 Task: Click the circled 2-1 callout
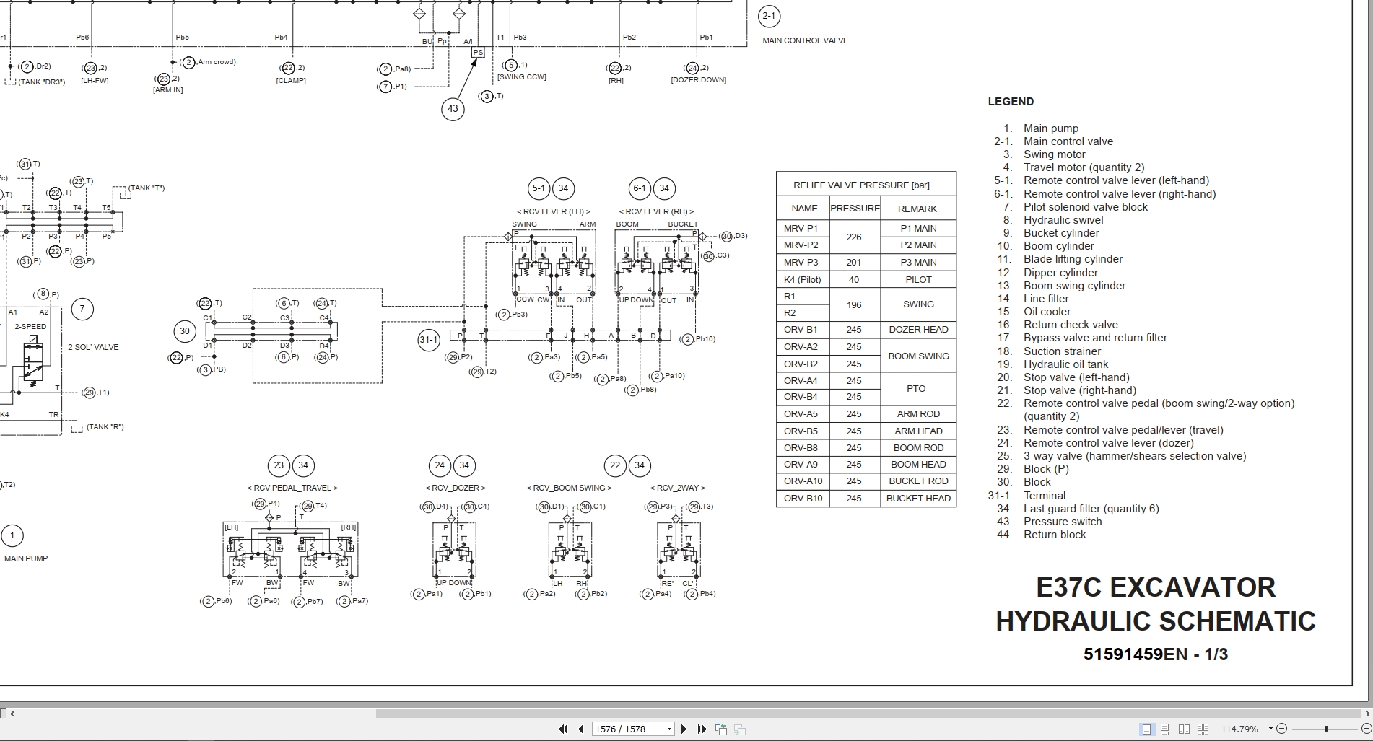click(x=769, y=16)
